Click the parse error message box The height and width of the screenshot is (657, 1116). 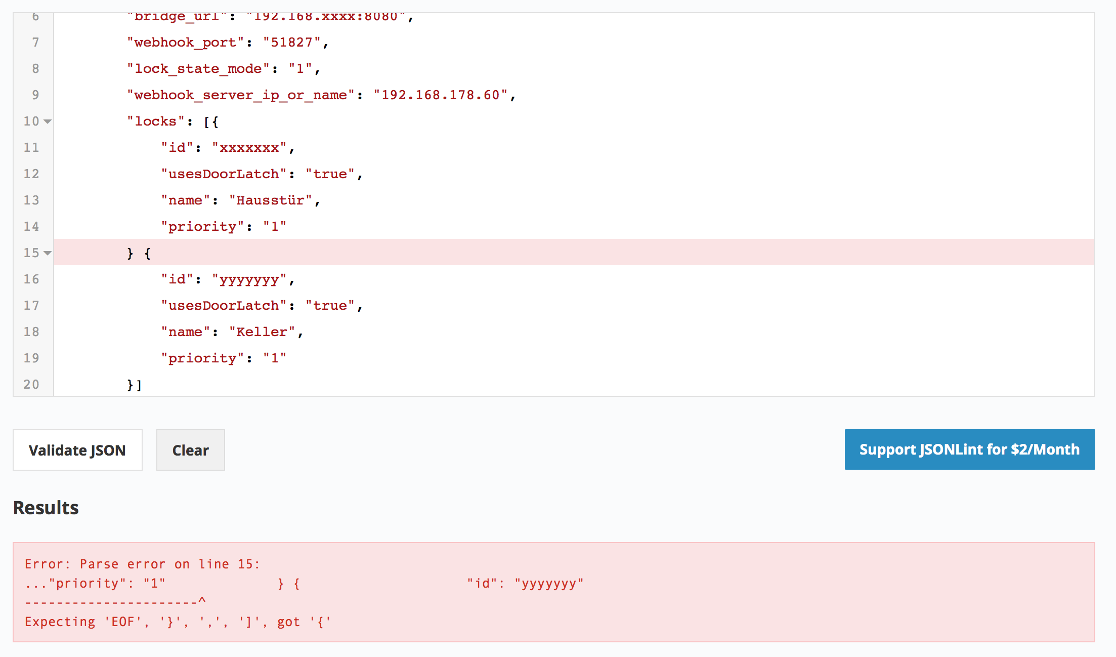pyautogui.click(x=553, y=592)
